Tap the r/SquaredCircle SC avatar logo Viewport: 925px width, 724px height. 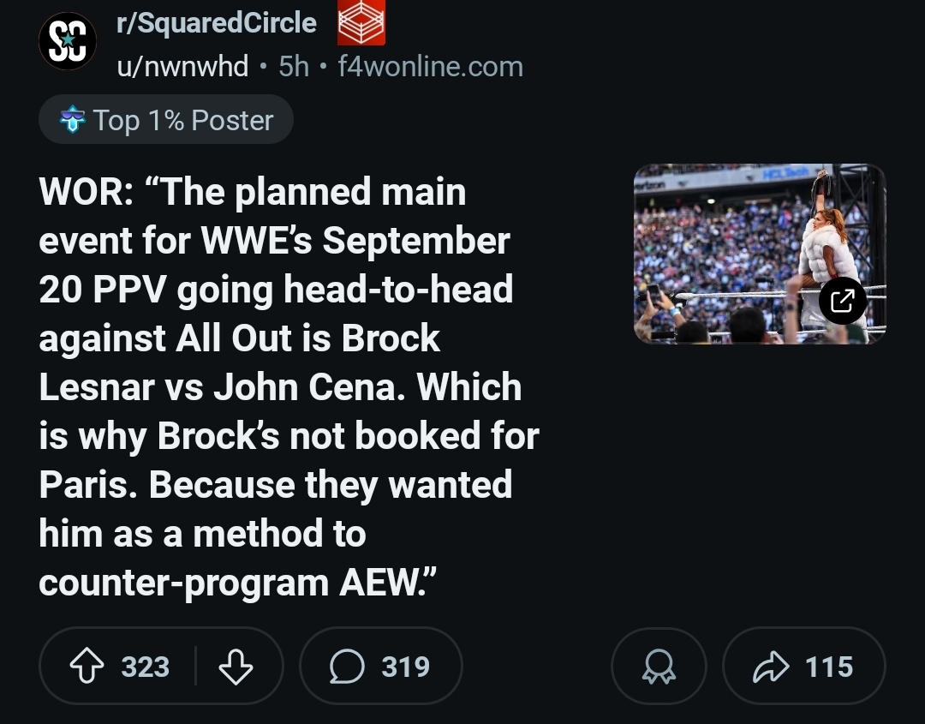[x=68, y=41]
